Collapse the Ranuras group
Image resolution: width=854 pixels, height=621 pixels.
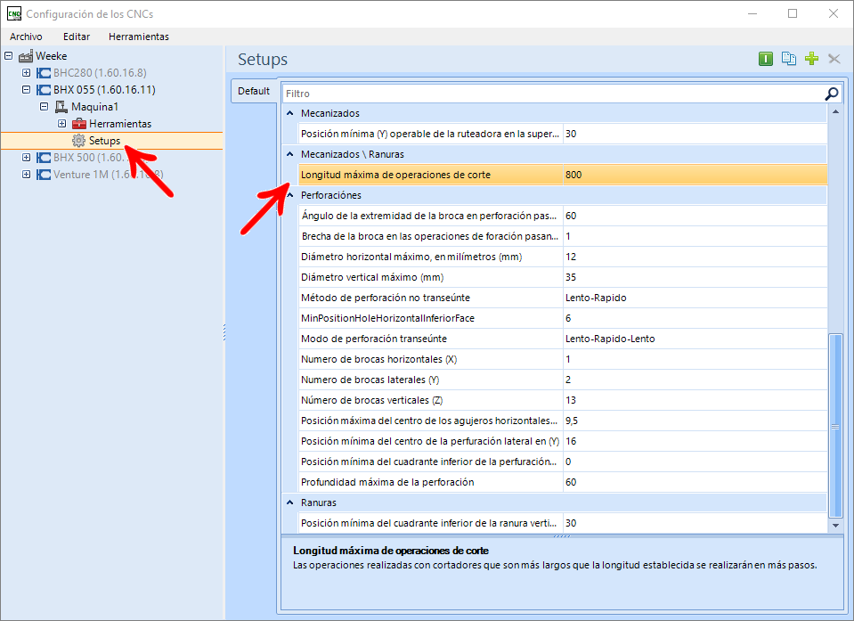coord(290,503)
